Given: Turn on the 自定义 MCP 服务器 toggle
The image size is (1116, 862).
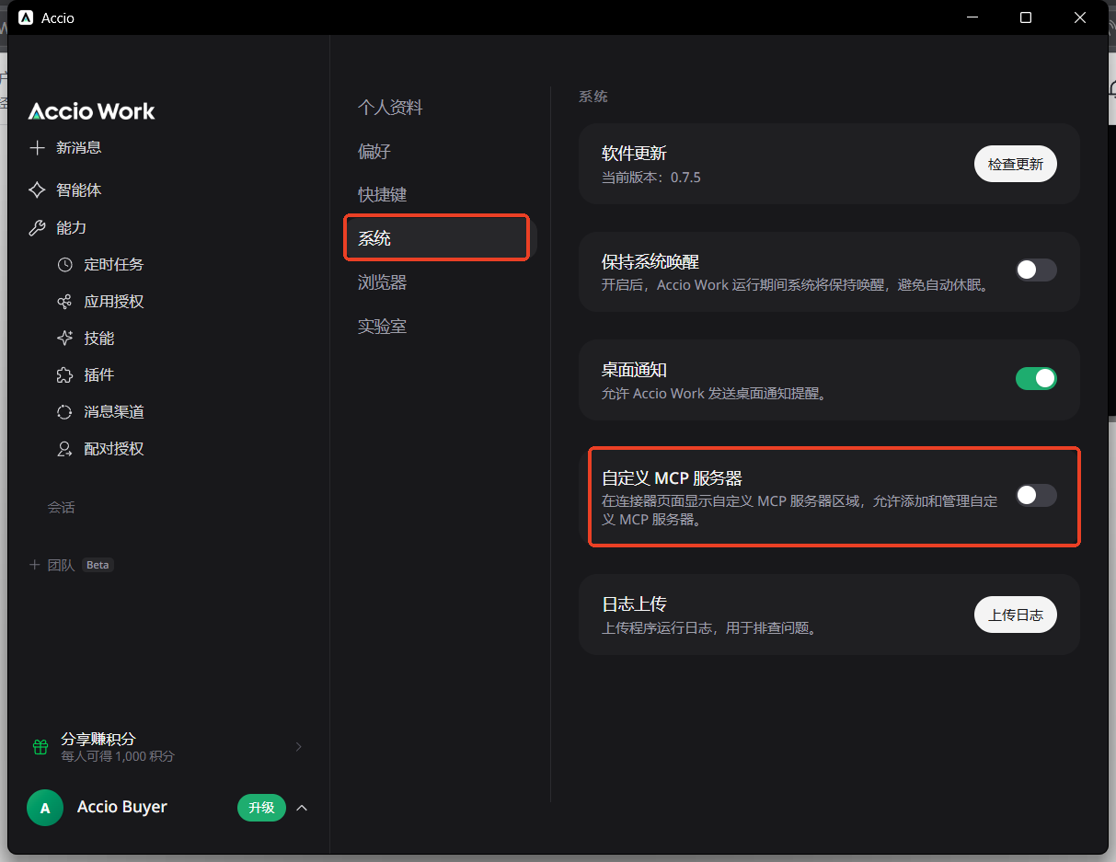Looking at the screenshot, I should (1036, 495).
